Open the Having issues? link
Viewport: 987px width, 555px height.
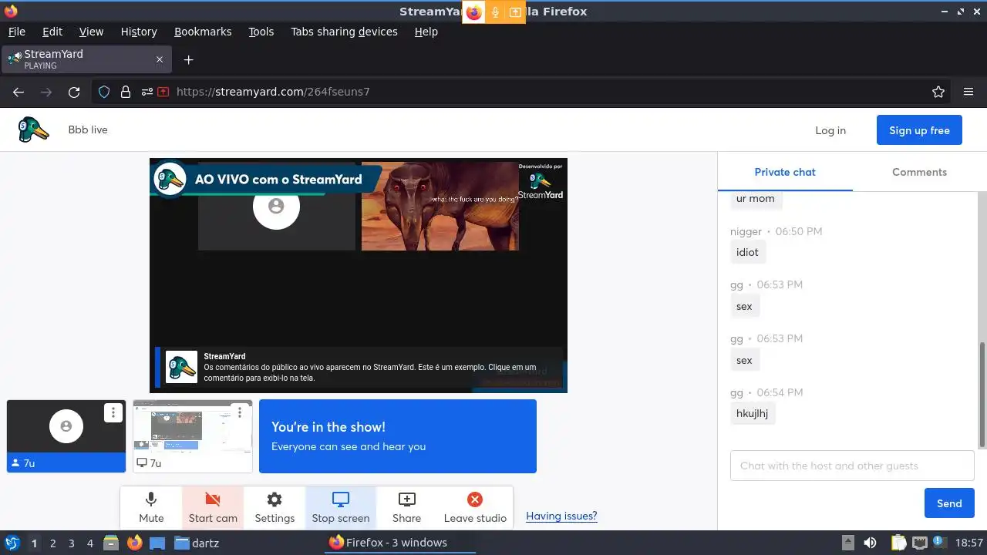click(x=561, y=516)
